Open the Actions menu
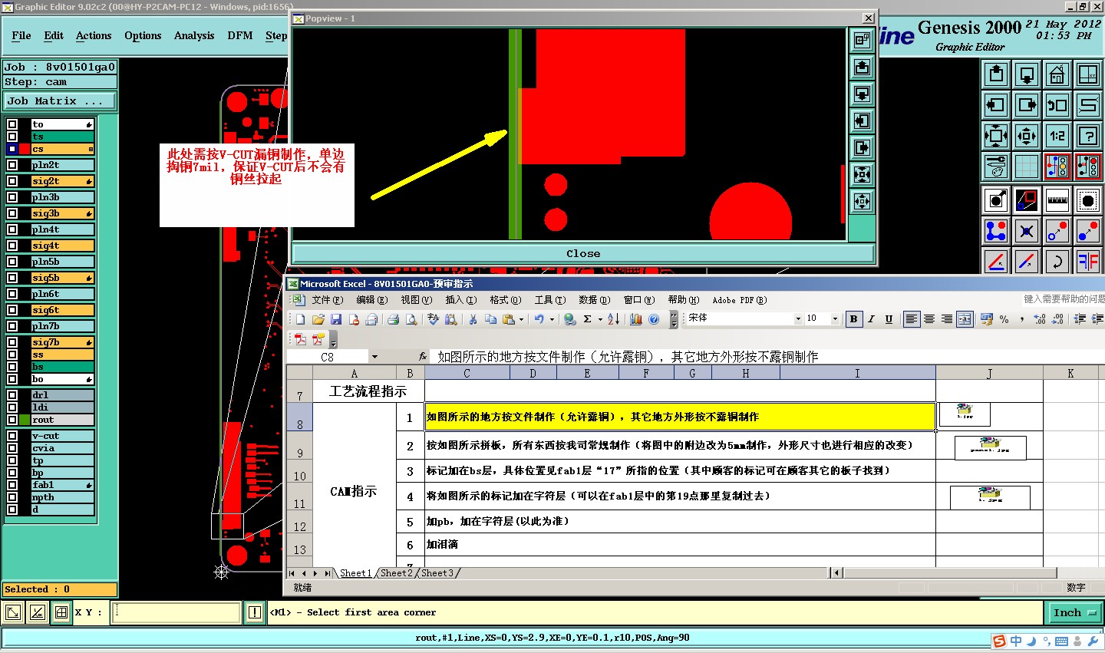 pyautogui.click(x=94, y=35)
